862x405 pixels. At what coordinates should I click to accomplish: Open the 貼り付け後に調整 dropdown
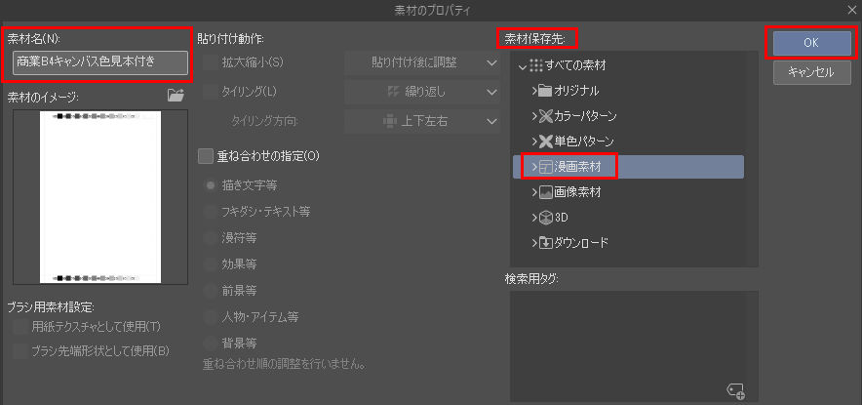(x=422, y=62)
